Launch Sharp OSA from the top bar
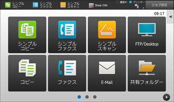Screen dimensions: 174x102 [x=98, y=5]
